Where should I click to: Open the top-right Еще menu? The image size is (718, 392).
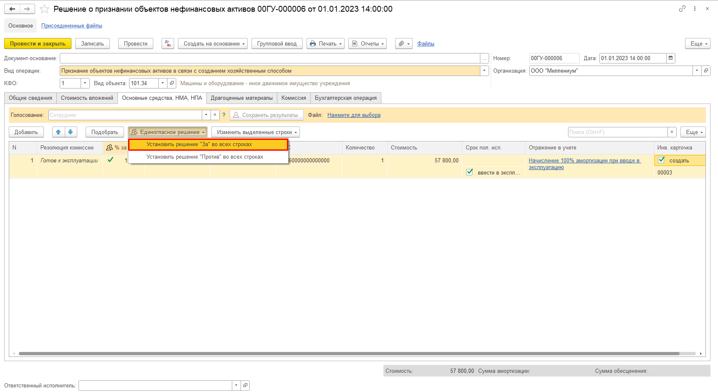point(698,43)
